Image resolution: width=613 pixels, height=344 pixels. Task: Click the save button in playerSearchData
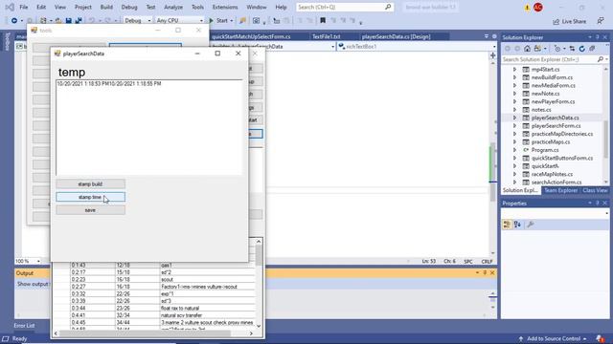point(90,210)
